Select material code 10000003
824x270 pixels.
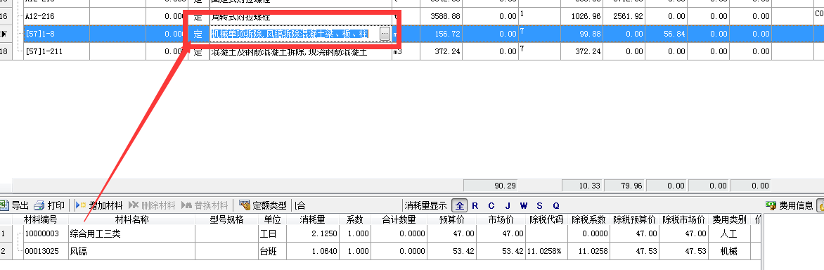(x=42, y=234)
